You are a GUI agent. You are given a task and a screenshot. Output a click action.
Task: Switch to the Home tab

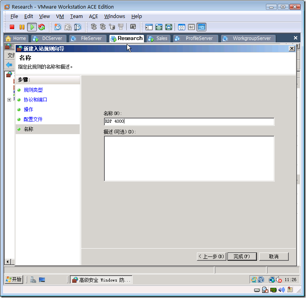tap(16, 38)
